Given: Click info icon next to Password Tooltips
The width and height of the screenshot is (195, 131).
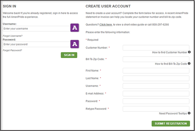Looking at the screenshot, I should (189, 113).
